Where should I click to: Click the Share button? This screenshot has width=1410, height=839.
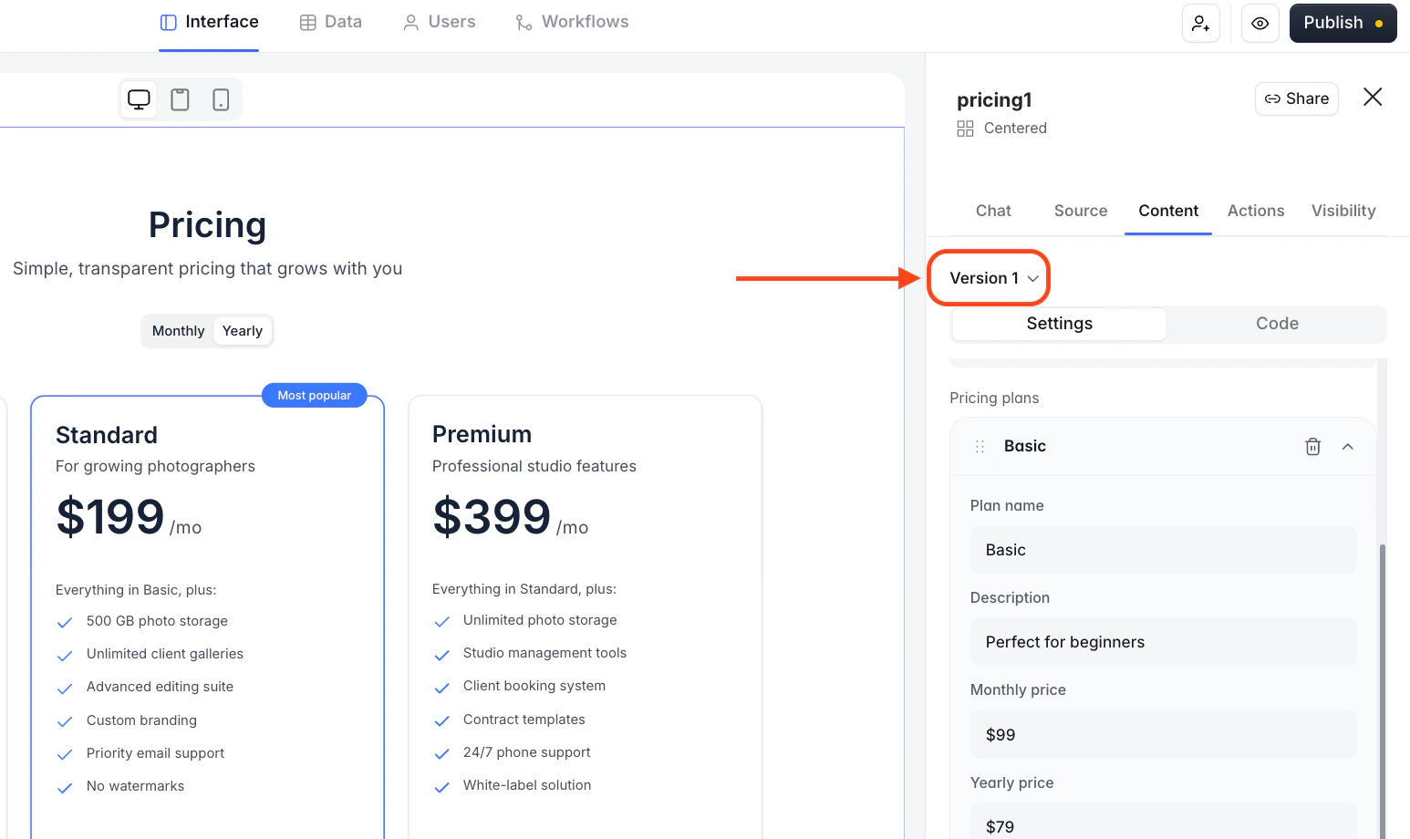click(x=1297, y=98)
